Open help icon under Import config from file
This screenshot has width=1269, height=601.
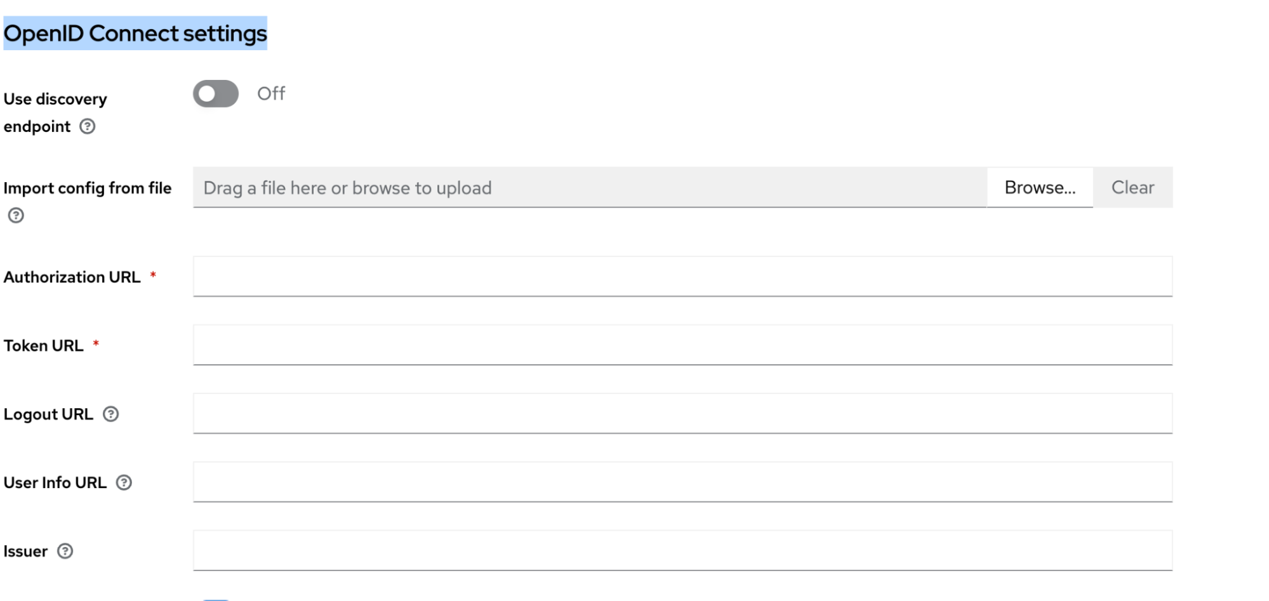16,216
